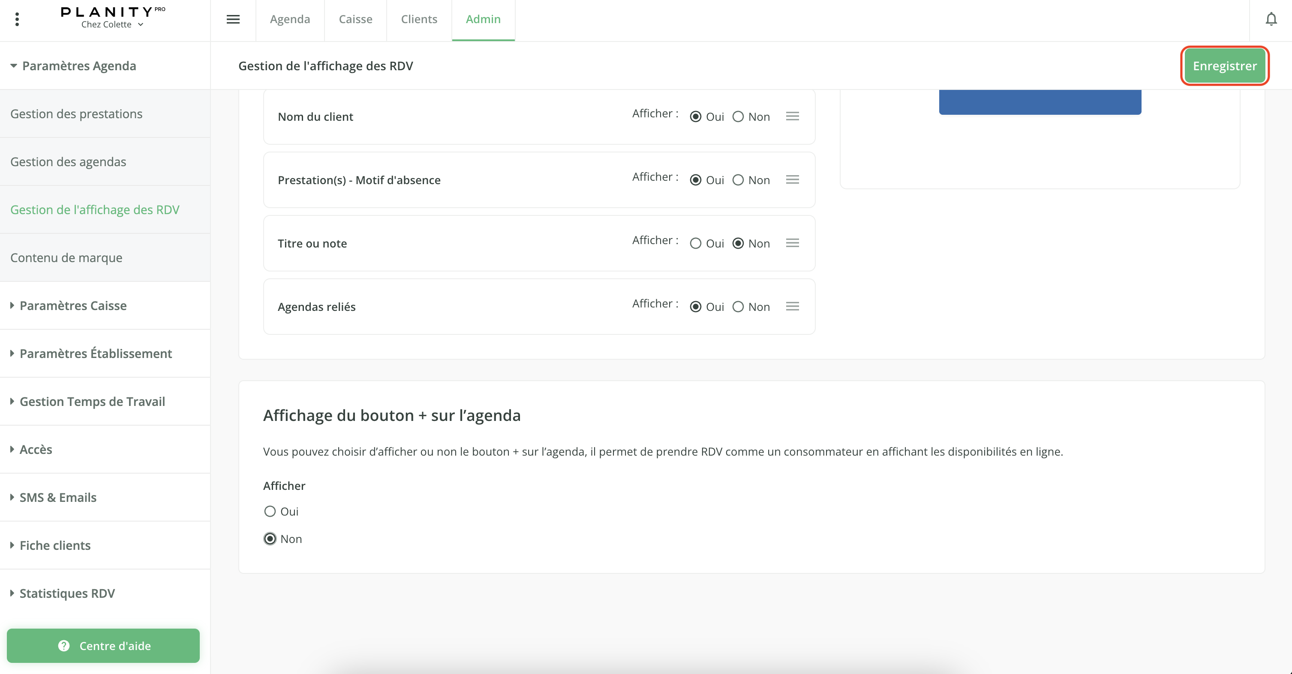
Task: Expand the SMS & Emails section
Action: pos(58,498)
